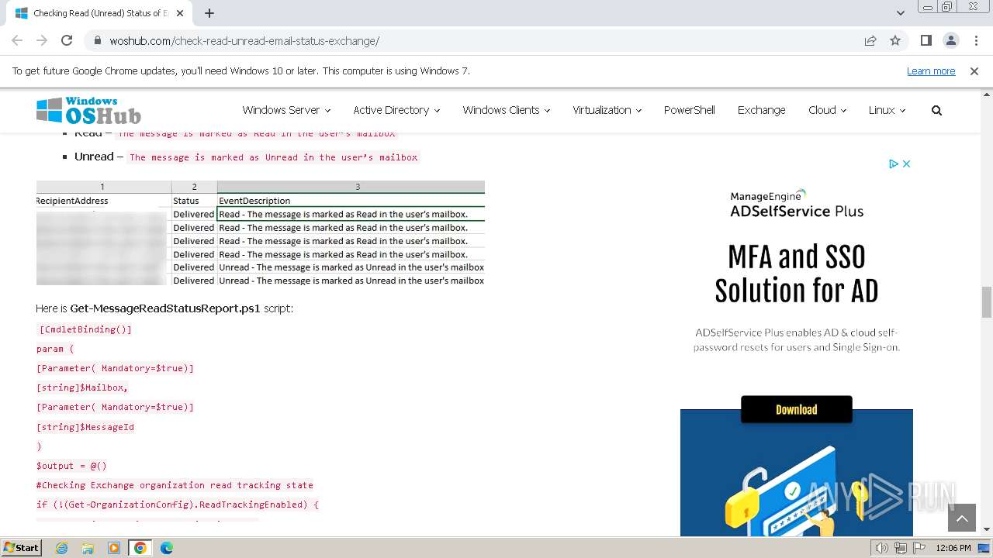Close the current browser tab

(x=181, y=13)
